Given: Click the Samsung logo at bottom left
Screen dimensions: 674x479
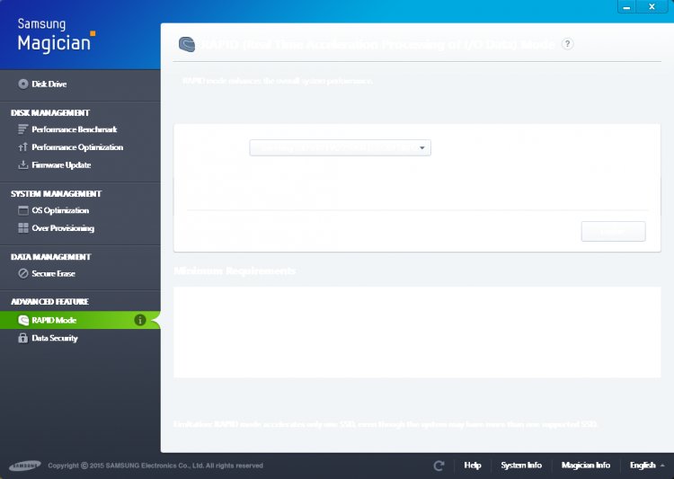Looking at the screenshot, I should (23, 466).
